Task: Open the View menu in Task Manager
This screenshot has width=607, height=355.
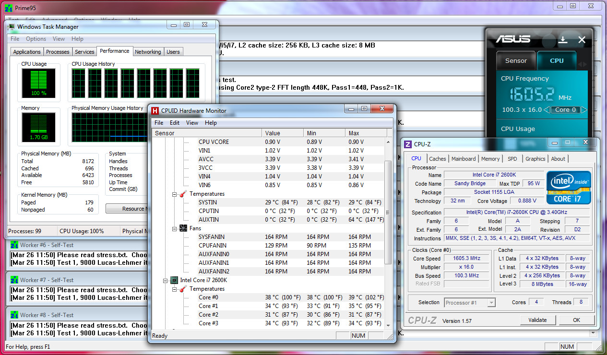Action: pos(59,39)
